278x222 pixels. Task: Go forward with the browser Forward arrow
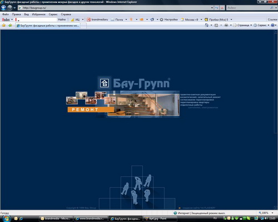(9, 8)
